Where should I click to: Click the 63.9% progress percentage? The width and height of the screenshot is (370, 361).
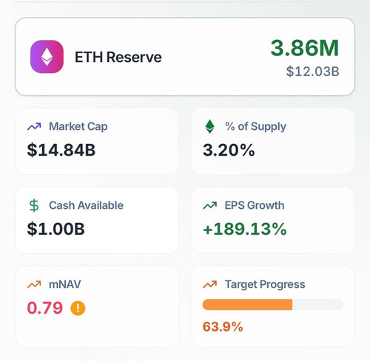pyautogui.click(x=223, y=327)
